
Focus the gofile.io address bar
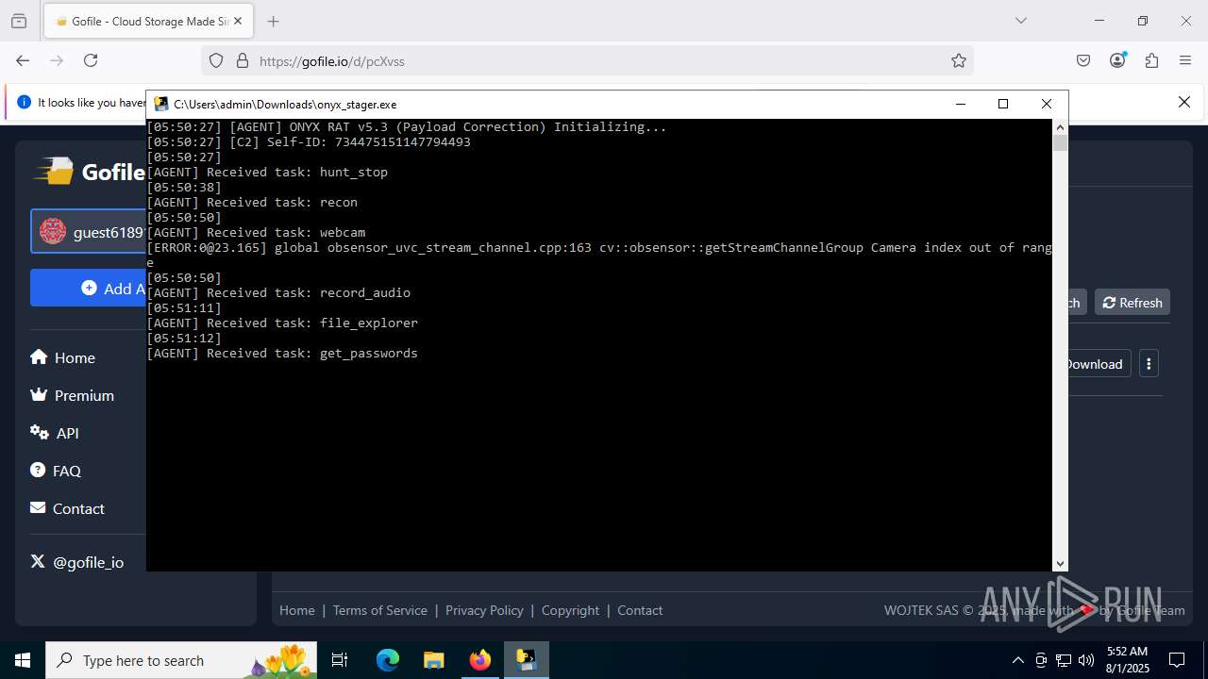[585, 61]
